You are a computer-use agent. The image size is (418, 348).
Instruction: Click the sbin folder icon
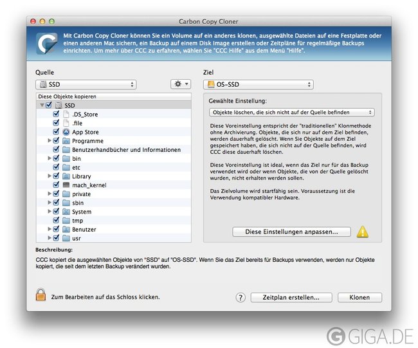coord(66,203)
